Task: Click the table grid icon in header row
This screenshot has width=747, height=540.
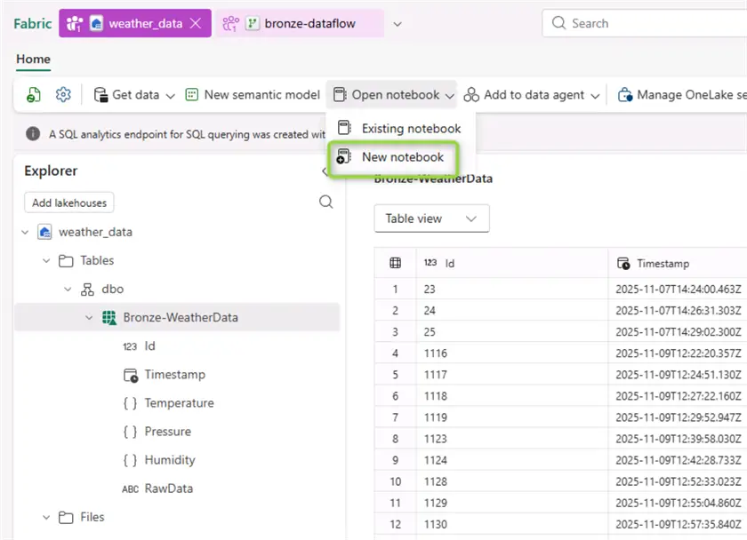Action: click(395, 263)
